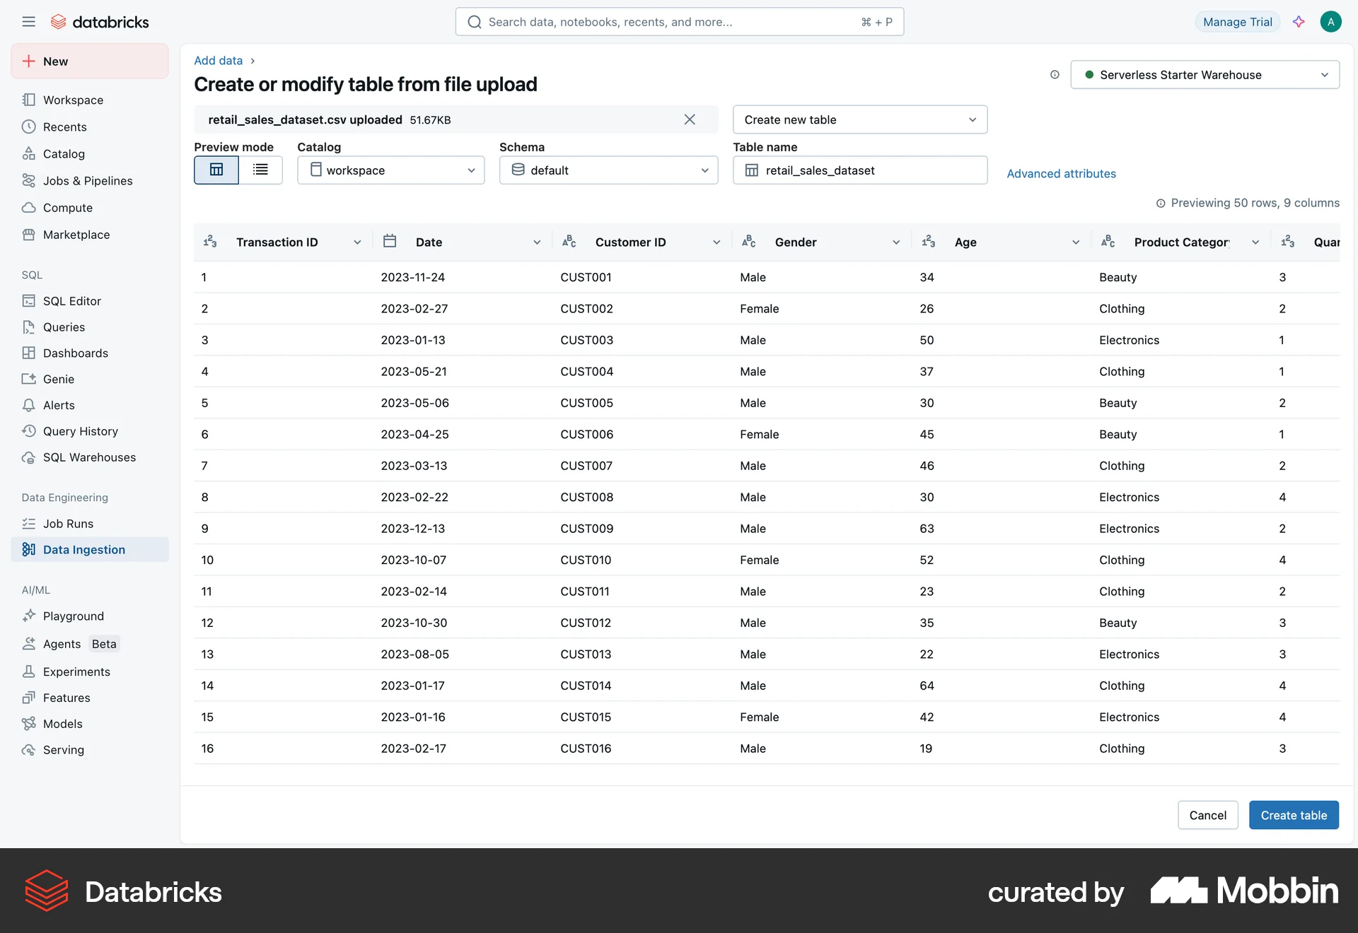Open Marketplace from the sidebar
1358x933 pixels.
pos(76,234)
